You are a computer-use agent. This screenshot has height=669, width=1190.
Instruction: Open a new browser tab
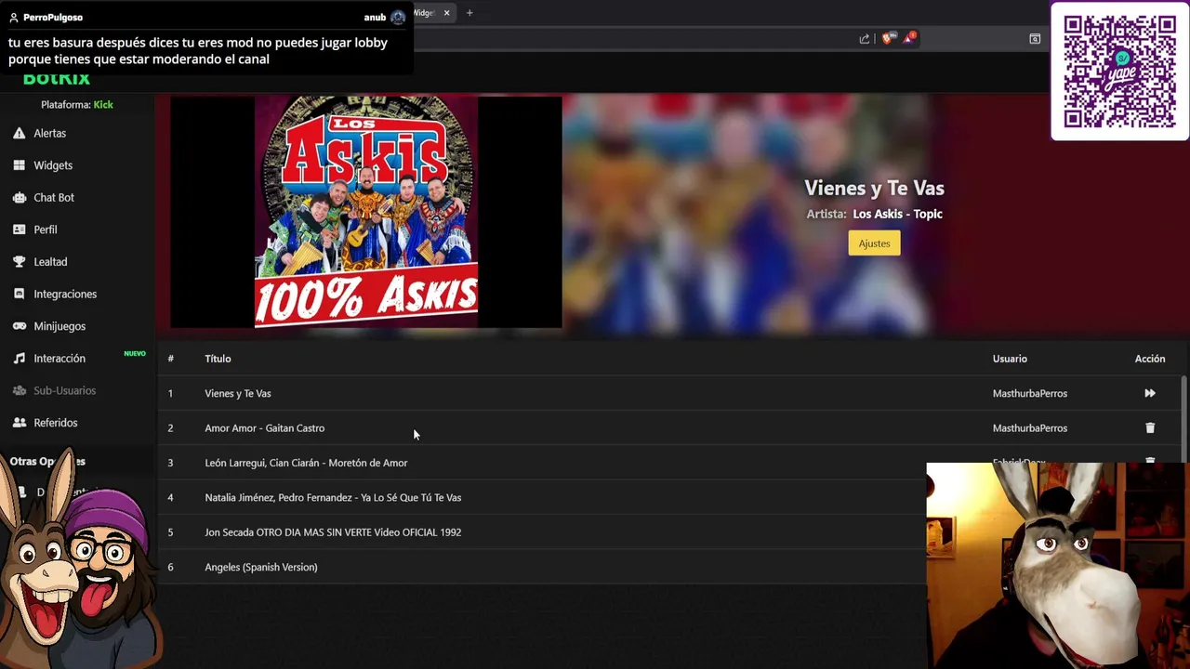click(x=469, y=13)
